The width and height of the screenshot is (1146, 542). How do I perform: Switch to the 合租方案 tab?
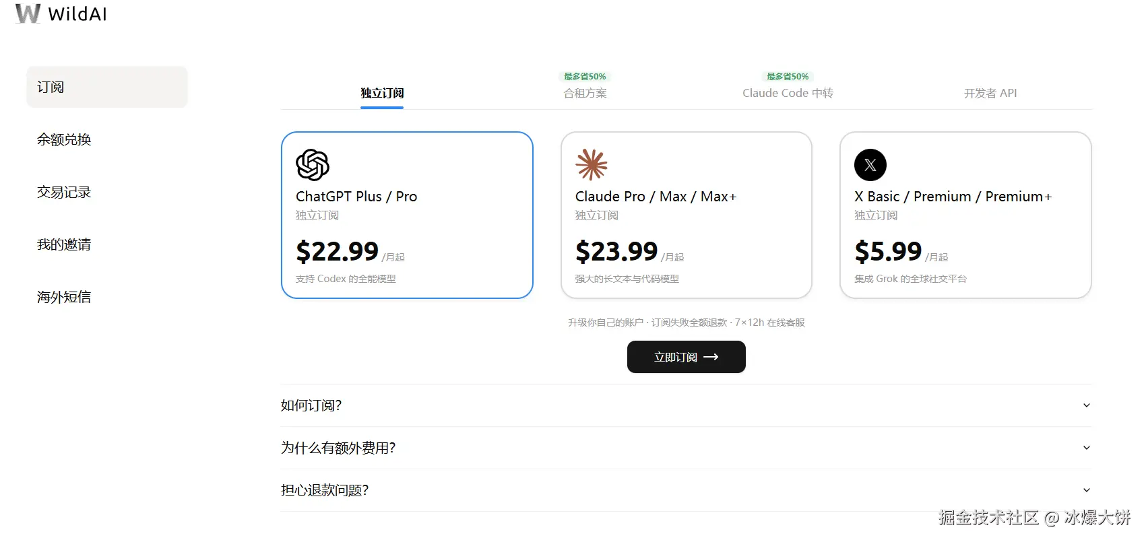tap(585, 93)
